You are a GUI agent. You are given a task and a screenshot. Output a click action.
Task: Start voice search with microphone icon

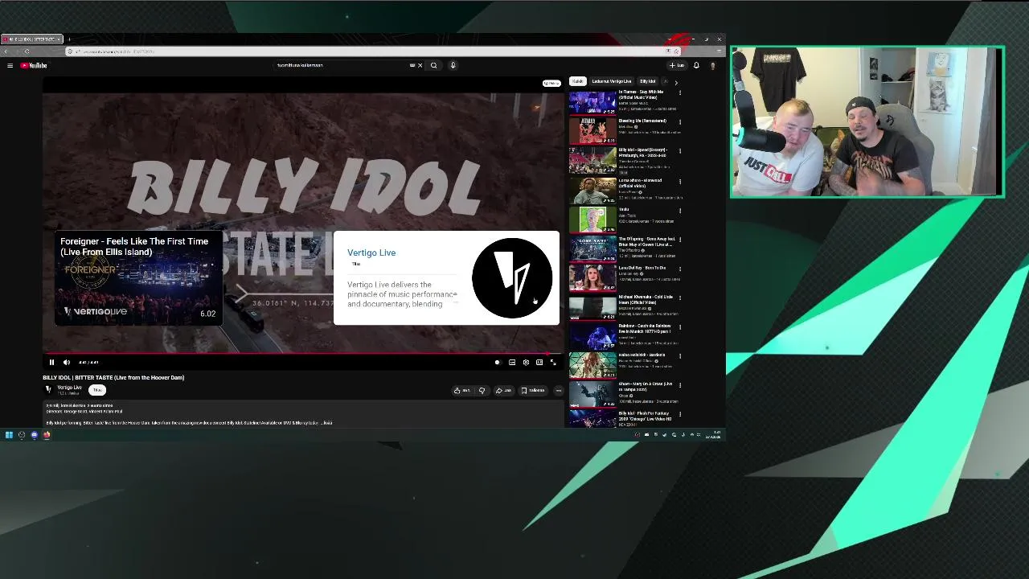[453, 65]
